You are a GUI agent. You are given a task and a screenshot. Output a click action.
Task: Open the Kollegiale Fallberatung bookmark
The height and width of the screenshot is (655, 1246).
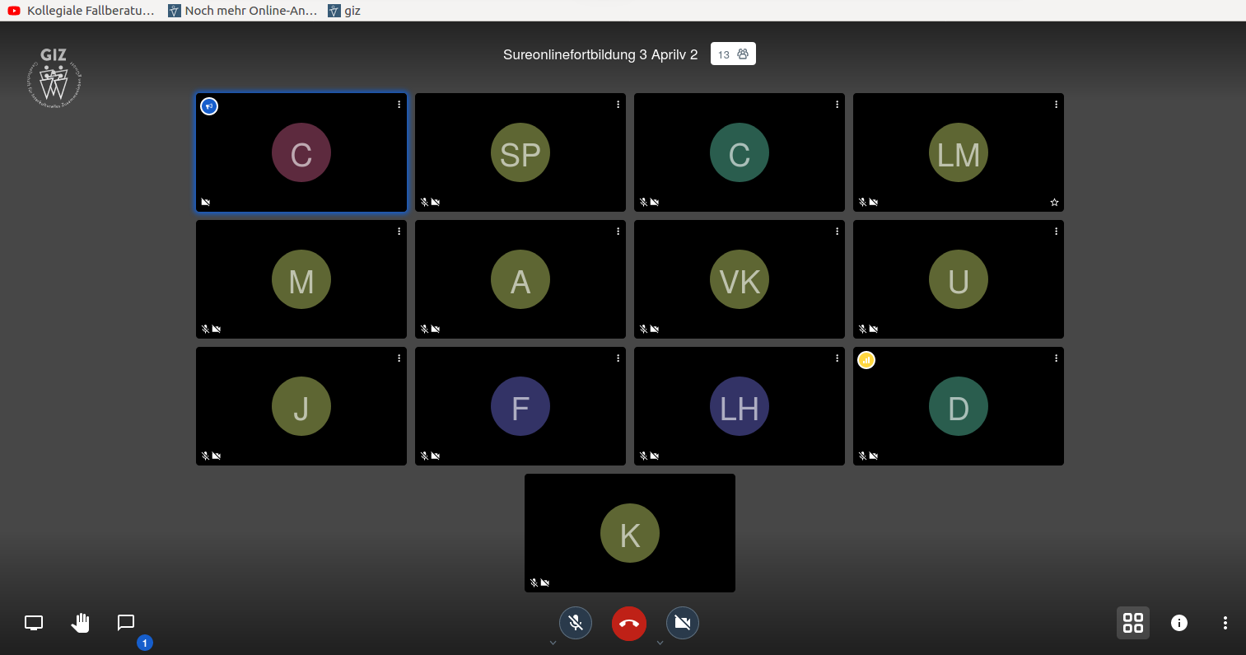82,11
